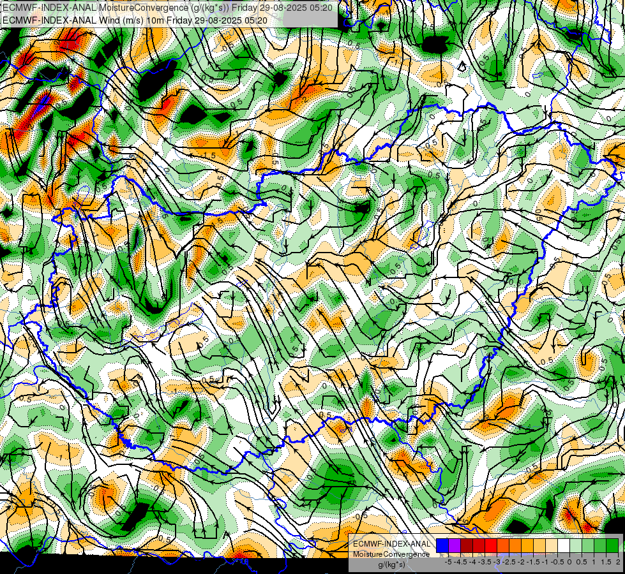Choose the swatch between -3 and -2.5

coord(503,545)
